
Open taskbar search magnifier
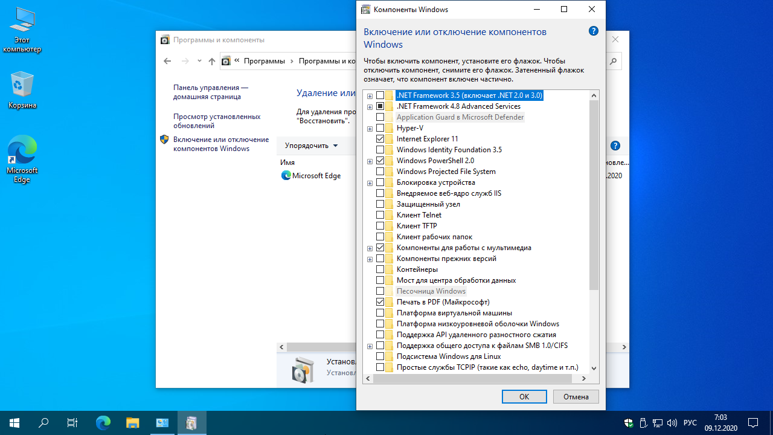click(43, 423)
